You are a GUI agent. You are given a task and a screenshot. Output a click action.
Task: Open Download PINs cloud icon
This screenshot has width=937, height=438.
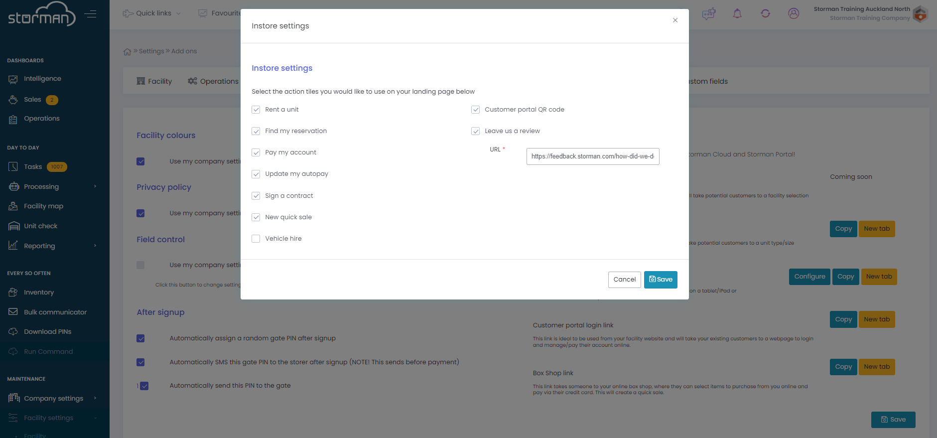coord(13,332)
